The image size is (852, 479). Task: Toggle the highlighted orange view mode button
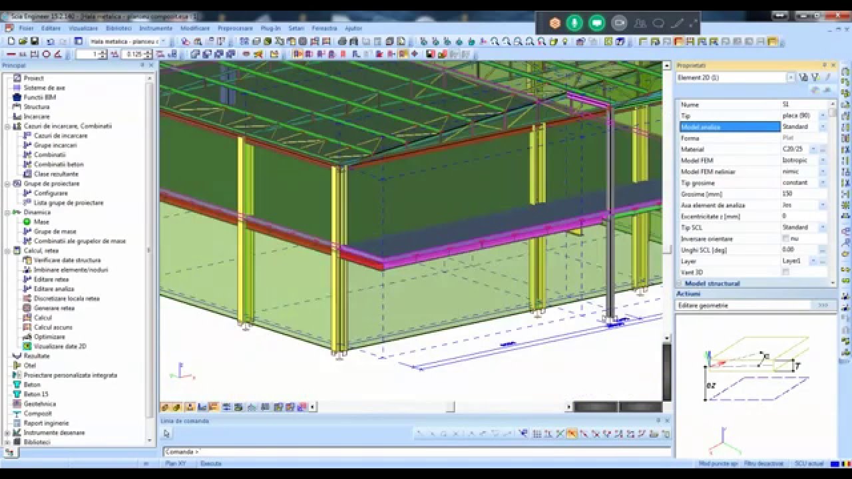(x=678, y=41)
